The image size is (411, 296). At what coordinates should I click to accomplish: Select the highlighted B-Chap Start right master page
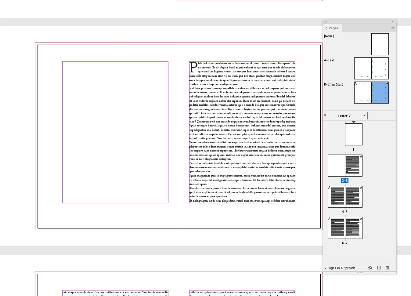point(380,93)
